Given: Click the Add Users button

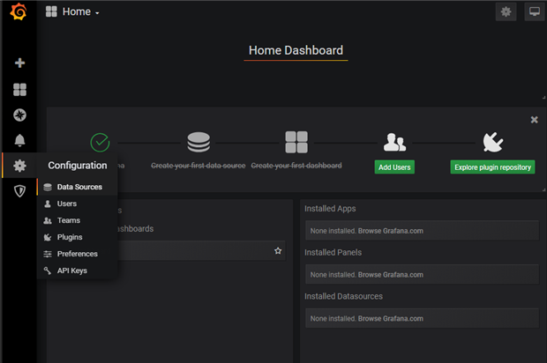Looking at the screenshot, I should 394,167.
